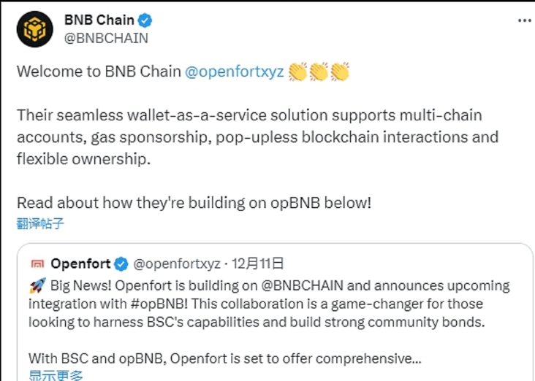Click the Openfort name in quoted tweet
535x381 pixels.
[80, 263]
